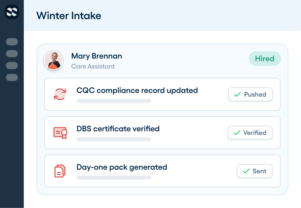The image size is (301, 208).
Task: Click the app logo in the sidebar
Action: 12,12
